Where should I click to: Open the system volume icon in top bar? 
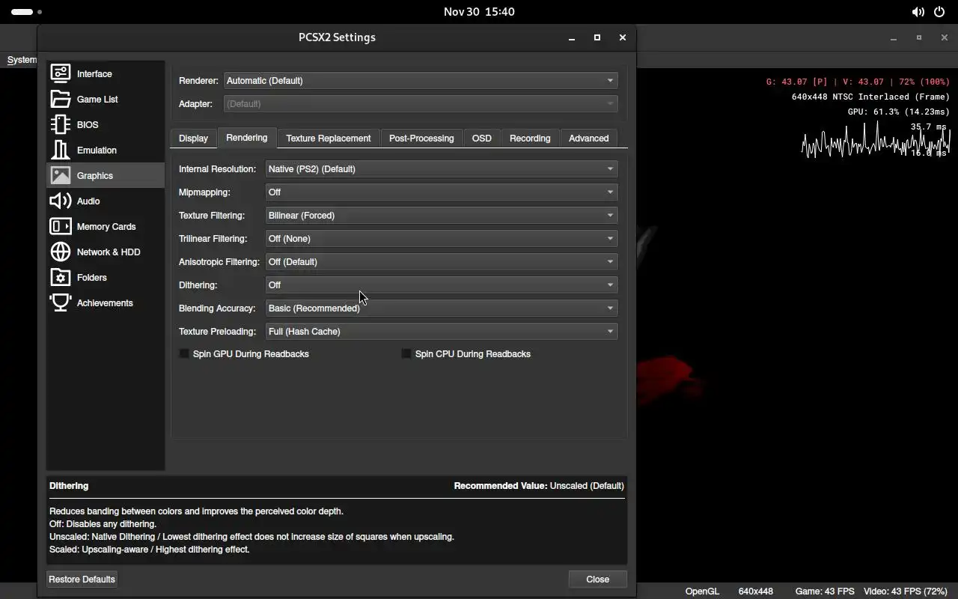coord(918,12)
